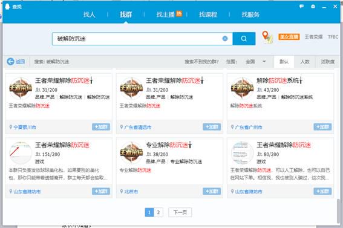The image size is (343, 228).
Task: Click the magnifier search button
Action: tap(244, 39)
